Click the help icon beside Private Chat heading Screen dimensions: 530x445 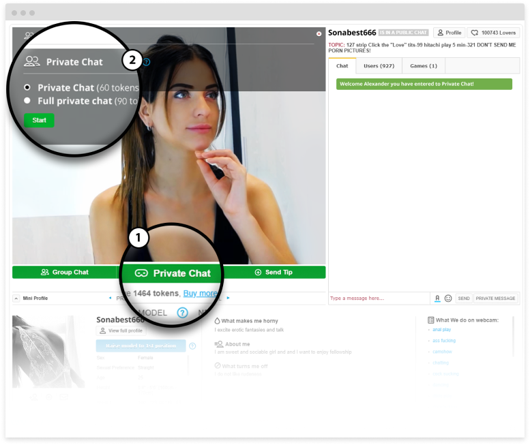tap(147, 62)
